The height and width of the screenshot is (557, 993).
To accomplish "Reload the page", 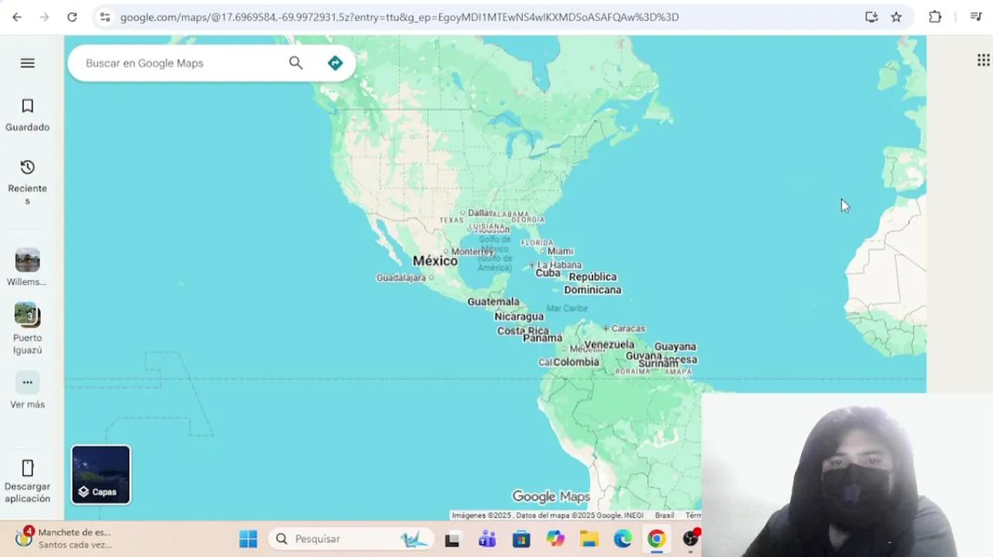I will pos(72,17).
